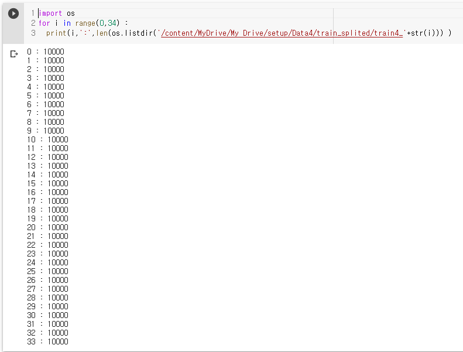Click the output redirect icon beside results
Viewport: 463px width, 352px height.
pos(14,54)
